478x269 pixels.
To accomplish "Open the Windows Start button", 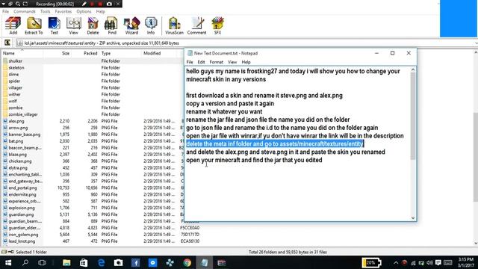I will [x=8, y=262].
